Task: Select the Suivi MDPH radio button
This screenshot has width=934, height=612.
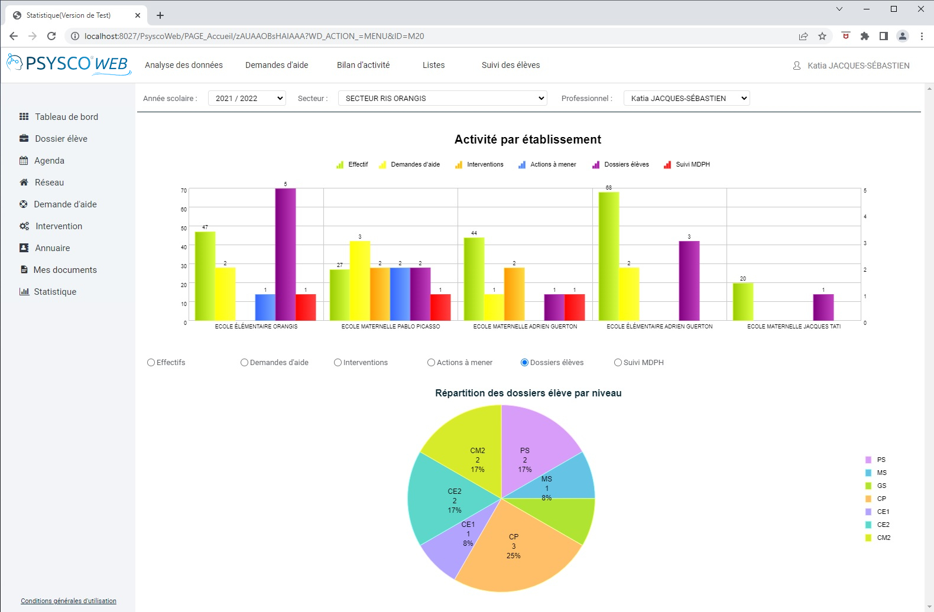Action: point(618,363)
